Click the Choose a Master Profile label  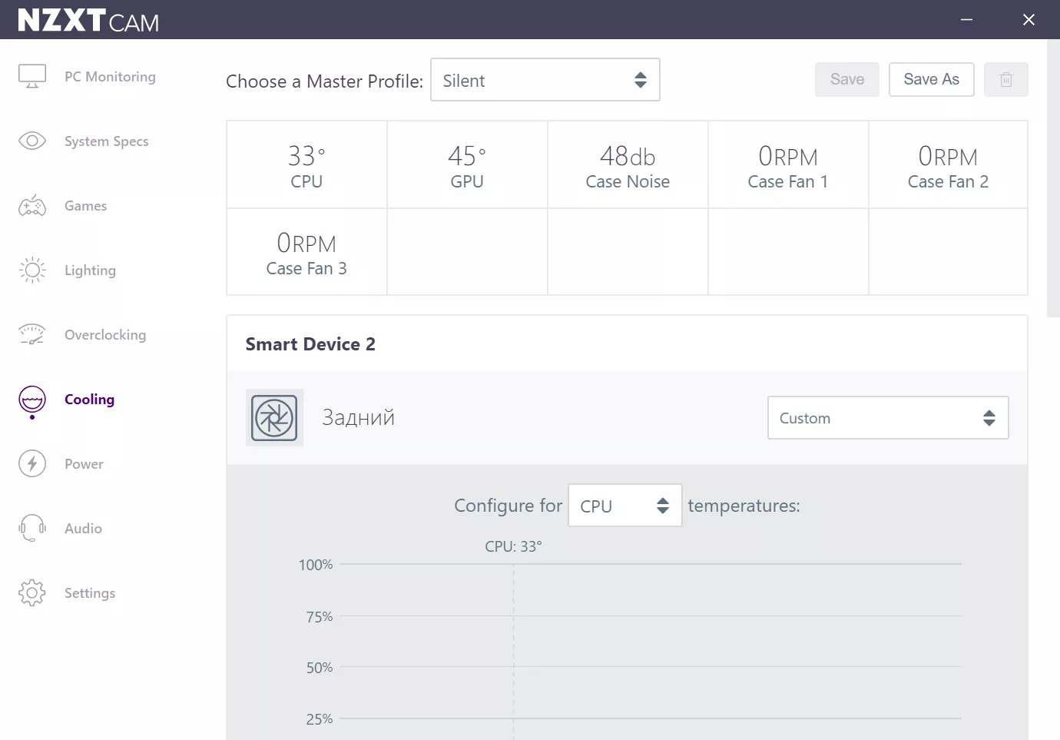coord(324,81)
